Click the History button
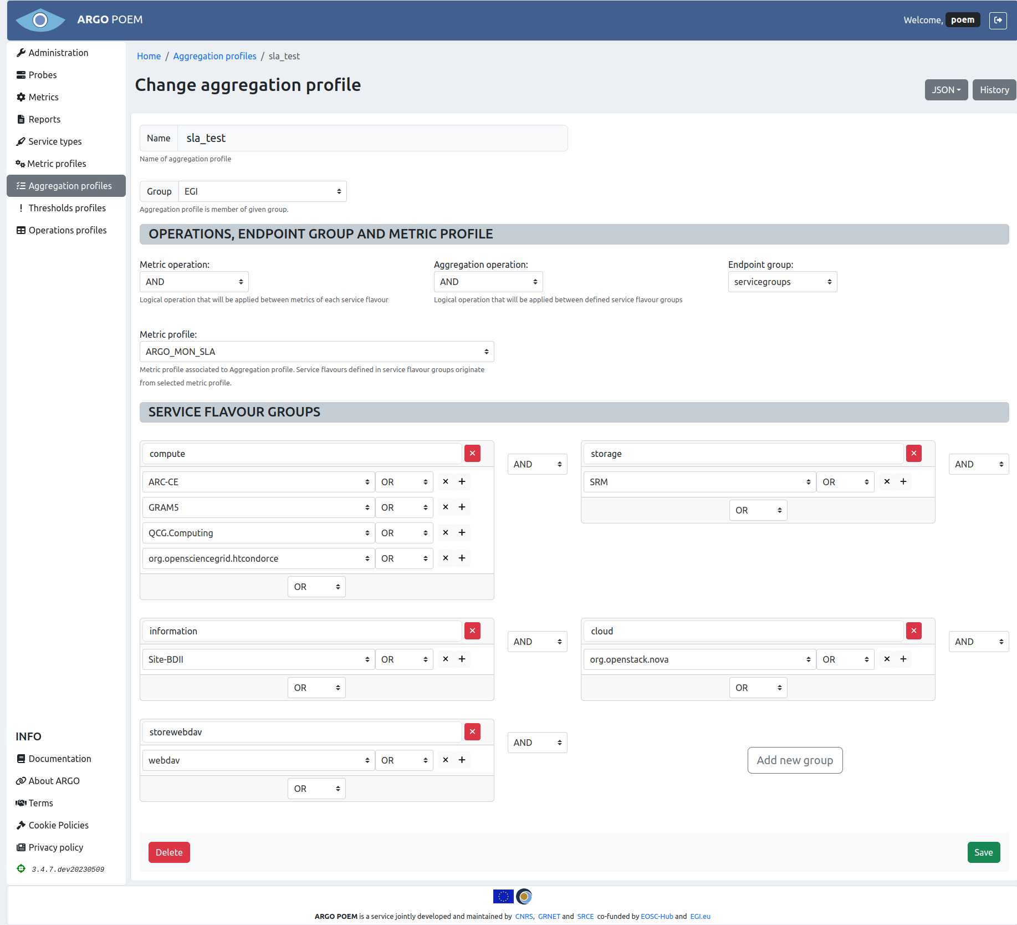This screenshot has width=1017, height=925. coord(994,89)
